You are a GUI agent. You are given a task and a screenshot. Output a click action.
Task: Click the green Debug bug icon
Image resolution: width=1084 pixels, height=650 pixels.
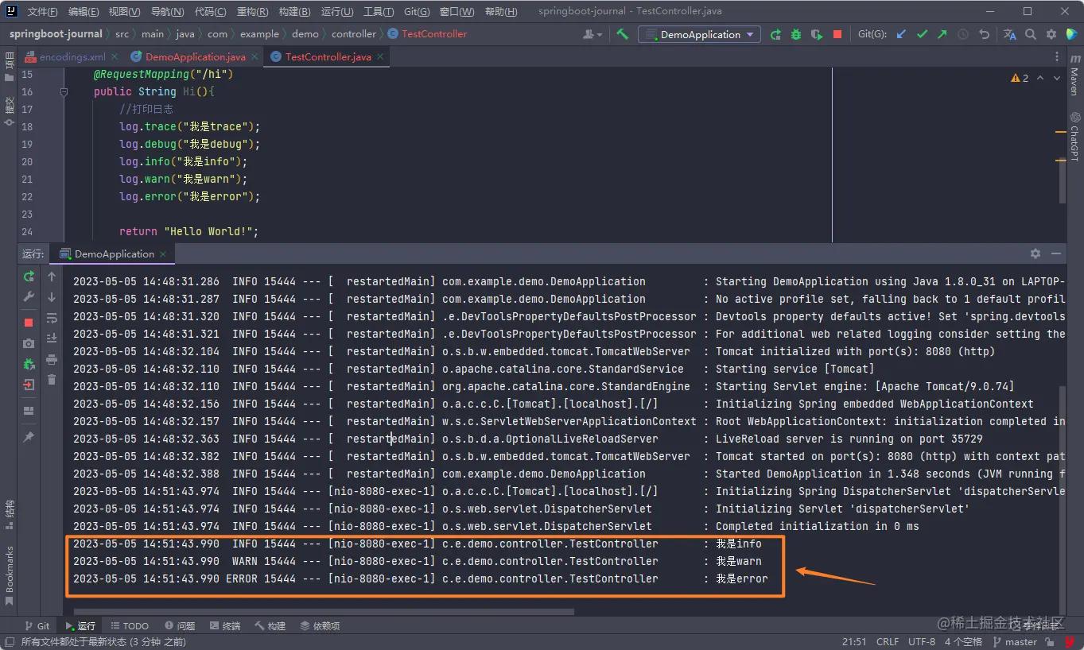pyautogui.click(x=796, y=34)
